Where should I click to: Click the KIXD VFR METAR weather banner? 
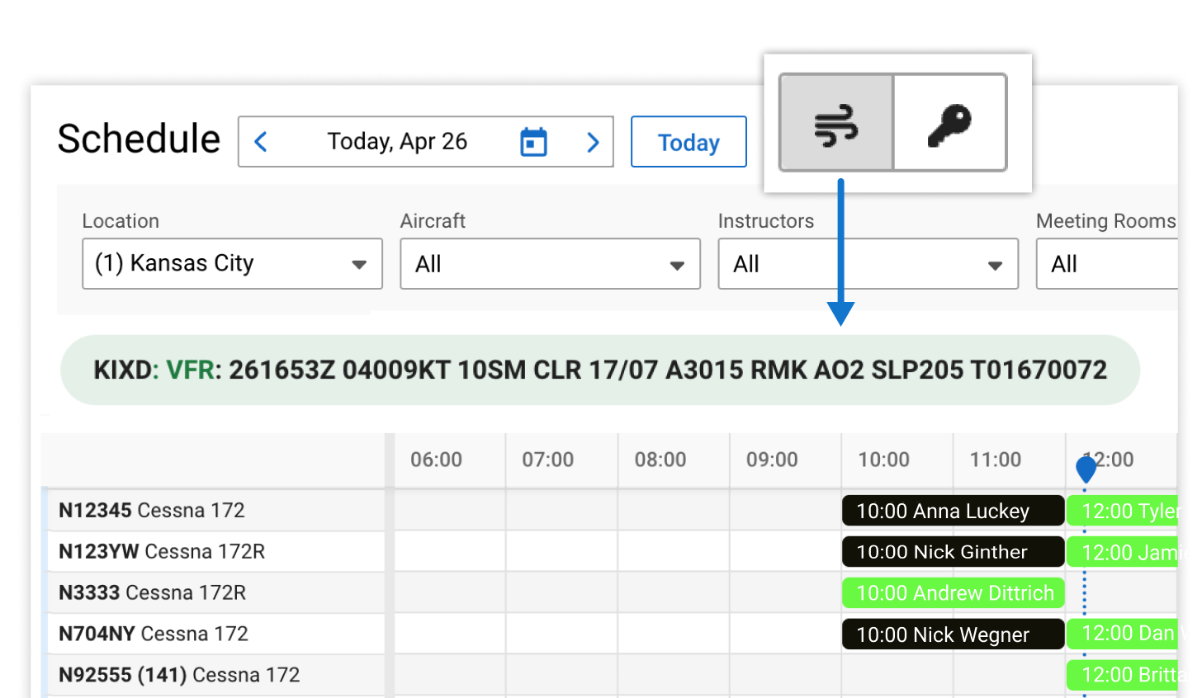(600, 370)
